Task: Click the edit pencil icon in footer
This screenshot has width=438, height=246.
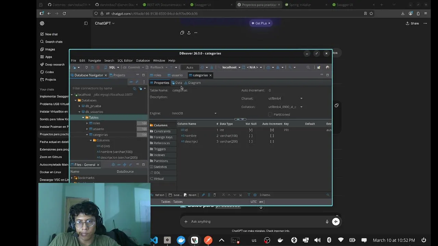Action: (203, 195)
